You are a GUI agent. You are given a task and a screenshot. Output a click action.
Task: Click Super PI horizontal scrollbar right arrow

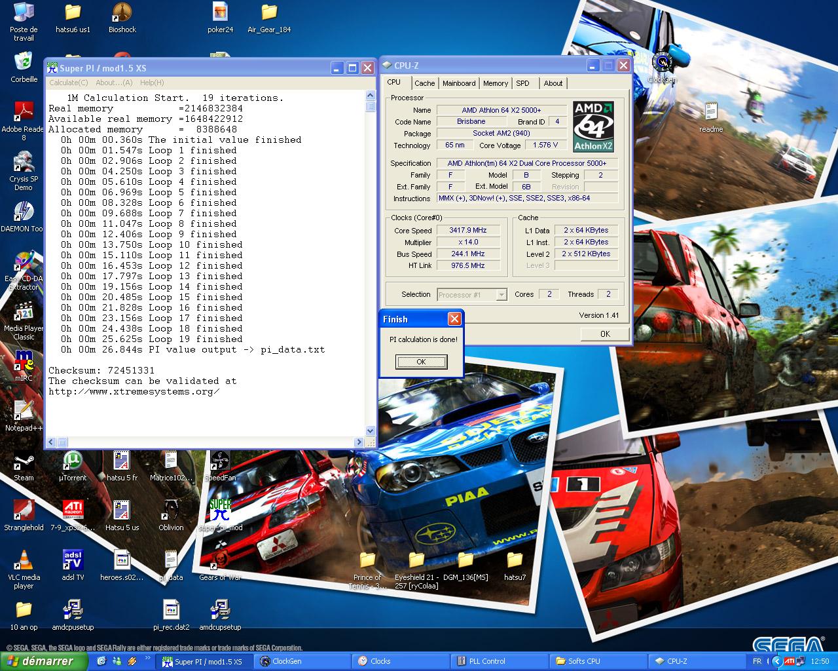coord(359,442)
